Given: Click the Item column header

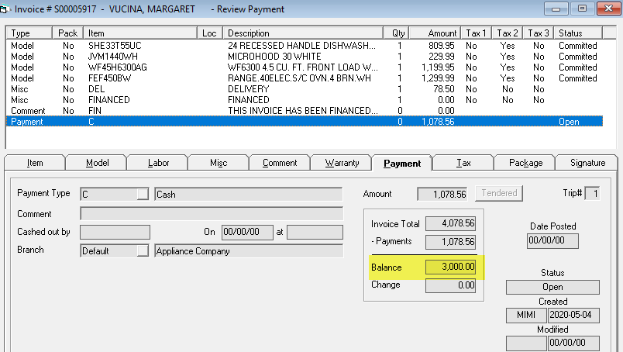Looking at the screenshot, I should tap(140, 33).
